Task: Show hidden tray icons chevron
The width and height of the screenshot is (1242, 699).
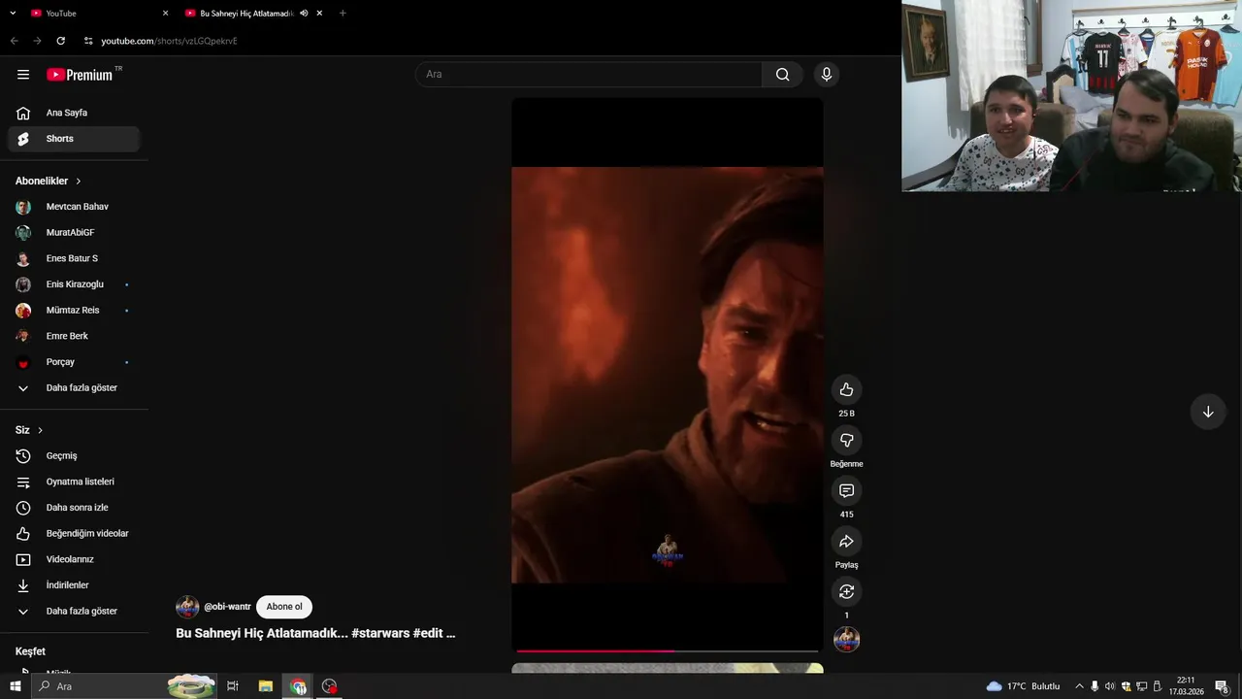Action: coord(1079,686)
